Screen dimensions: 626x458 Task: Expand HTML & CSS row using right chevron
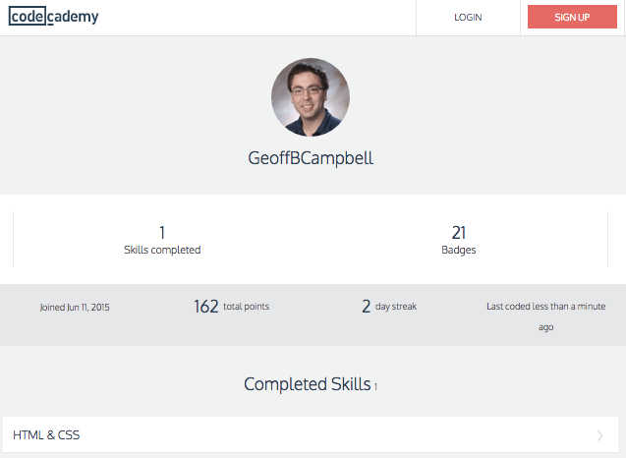(599, 434)
